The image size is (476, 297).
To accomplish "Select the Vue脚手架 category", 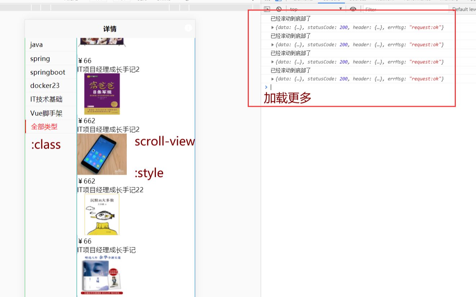I will click(x=51, y=113).
